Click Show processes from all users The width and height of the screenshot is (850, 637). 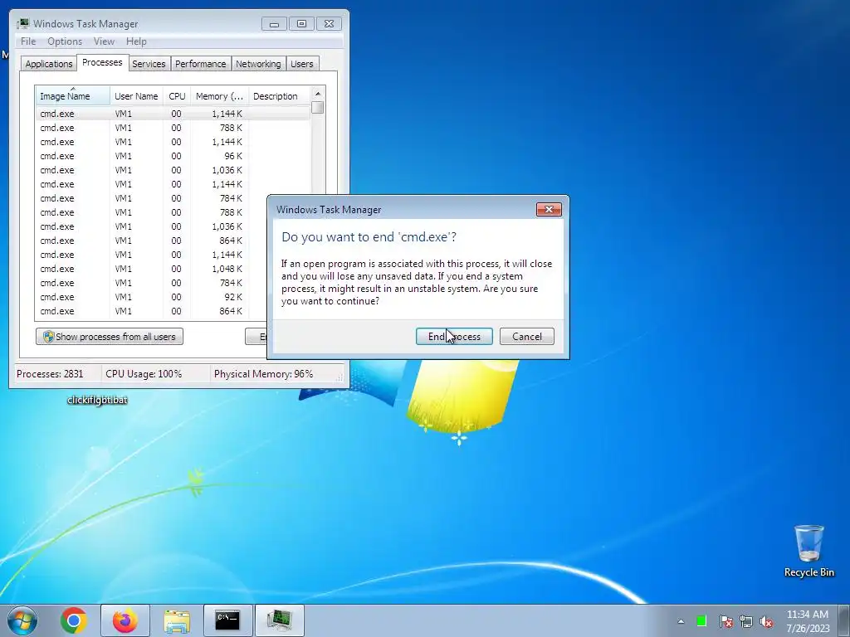(x=110, y=337)
